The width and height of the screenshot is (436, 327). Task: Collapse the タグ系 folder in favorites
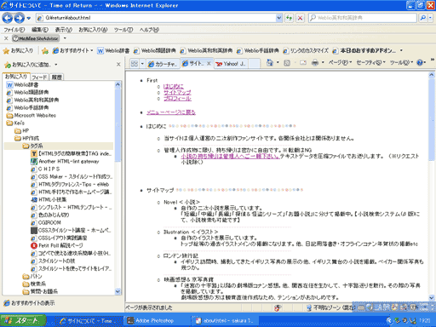(32, 146)
